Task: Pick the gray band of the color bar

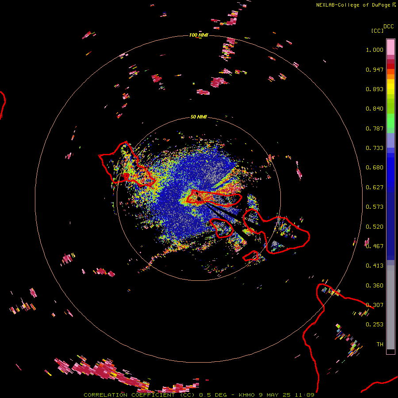Action: [390, 307]
